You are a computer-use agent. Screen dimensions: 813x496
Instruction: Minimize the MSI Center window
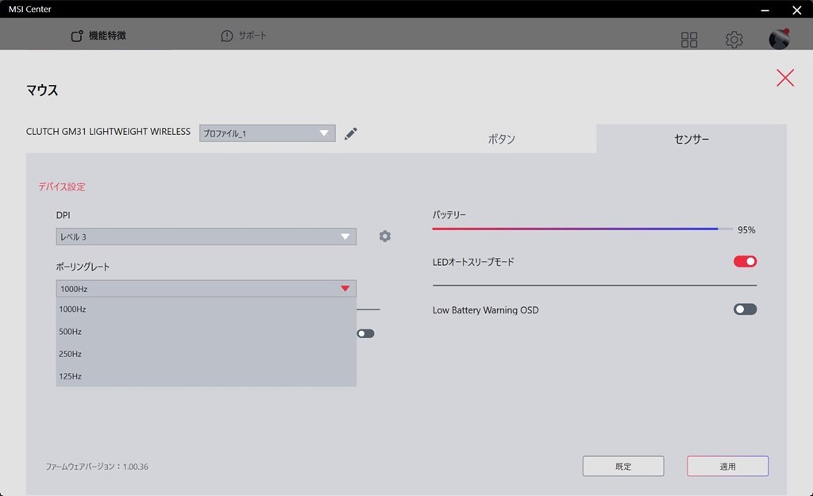point(765,10)
